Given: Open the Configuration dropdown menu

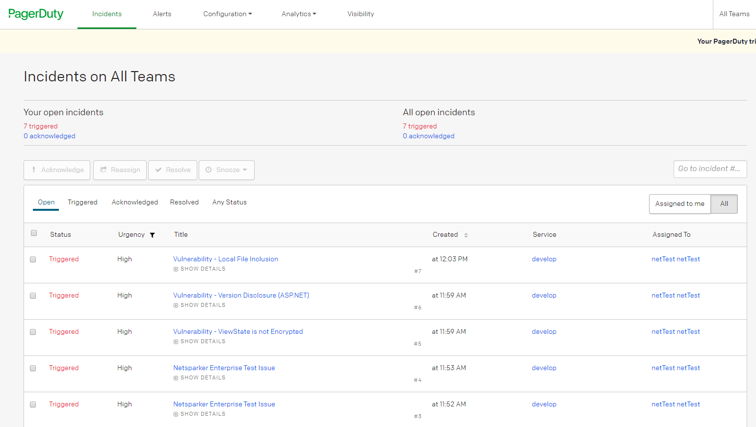Looking at the screenshot, I should click(x=227, y=14).
